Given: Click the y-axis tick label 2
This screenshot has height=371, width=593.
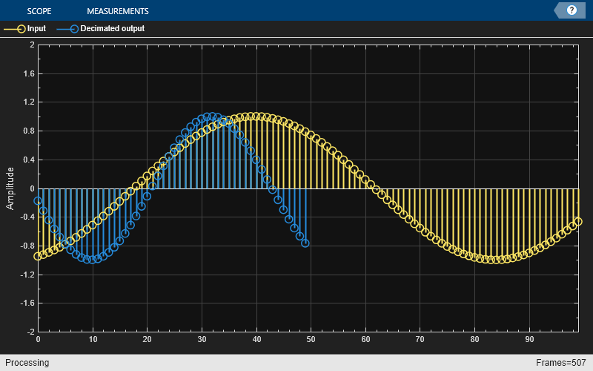Looking at the screenshot, I should pyautogui.click(x=31, y=45).
